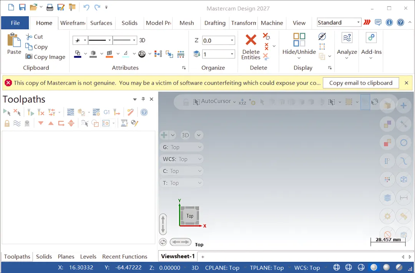Open the File menu
Image resolution: width=415 pixels, height=273 pixels.
pos(15,23)
